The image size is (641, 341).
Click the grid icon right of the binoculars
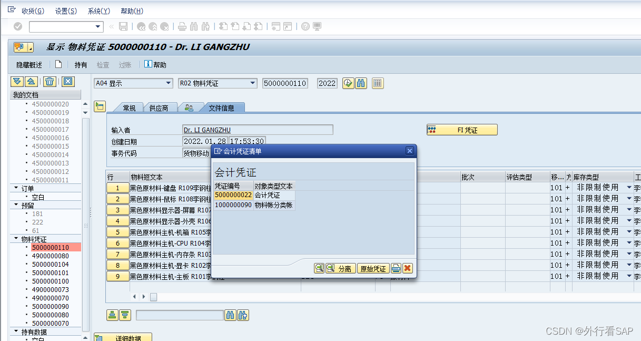point(378,83)
